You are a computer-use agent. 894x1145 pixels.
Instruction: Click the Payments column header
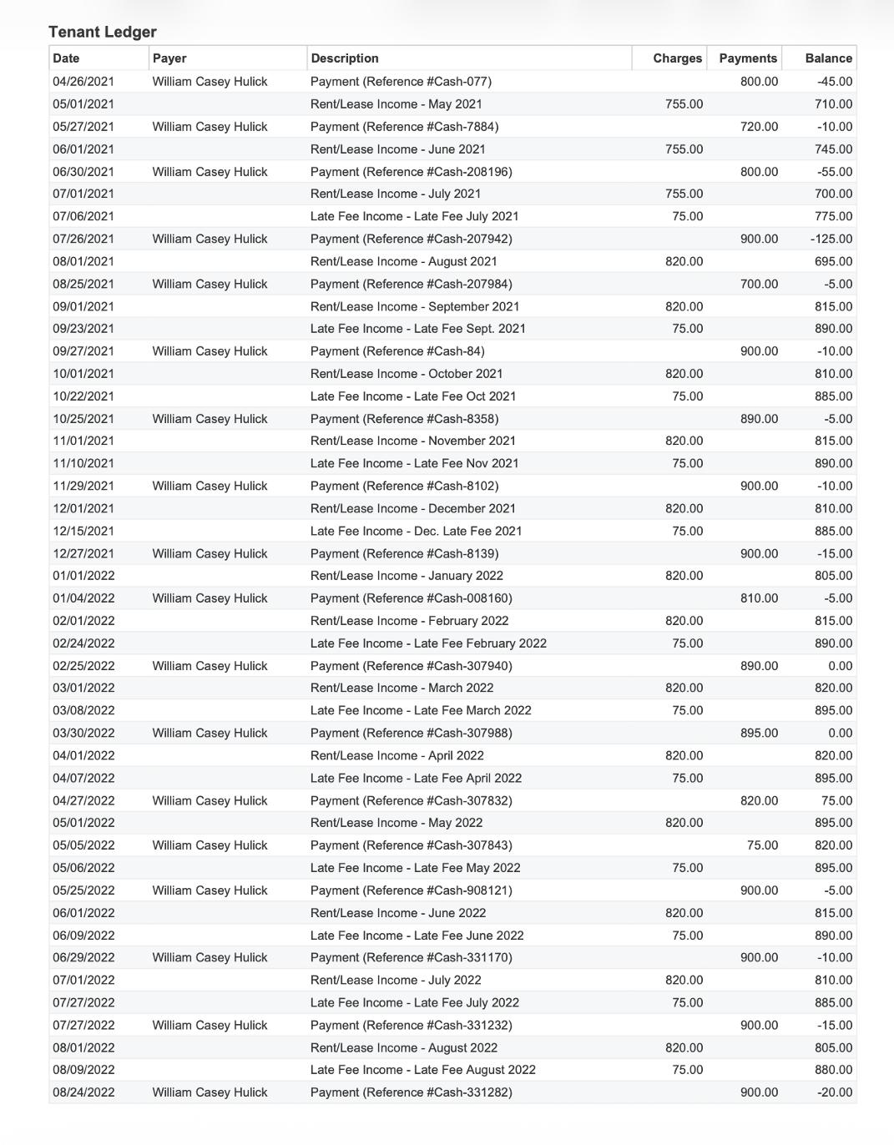(x=747, y=58)
